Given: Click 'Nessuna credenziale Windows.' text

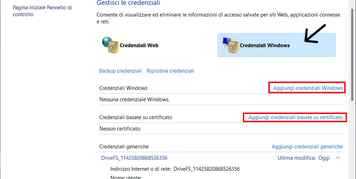Looking at the screenshot, I should click(x=135, y=99).
